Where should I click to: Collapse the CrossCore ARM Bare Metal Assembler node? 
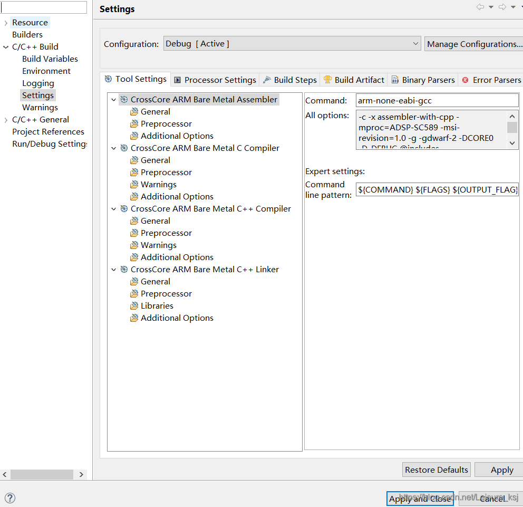point(113,99)
